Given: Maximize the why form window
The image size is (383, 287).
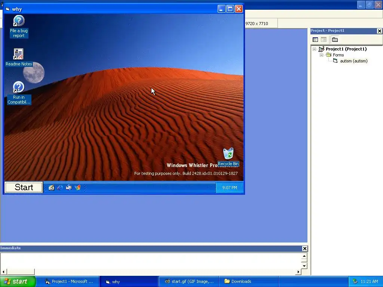Looking at the screenshot, I should click(230, 9).
